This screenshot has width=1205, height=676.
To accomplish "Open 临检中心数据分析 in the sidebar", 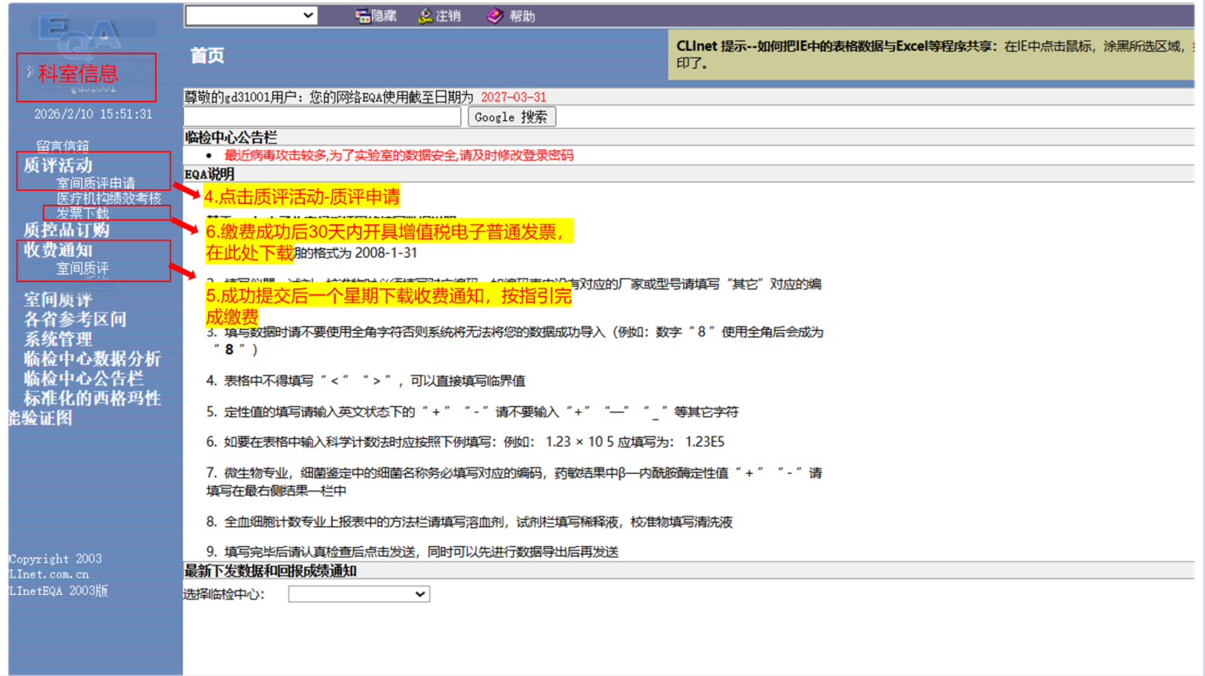I will pyautogui.click(x=92, y=359).
